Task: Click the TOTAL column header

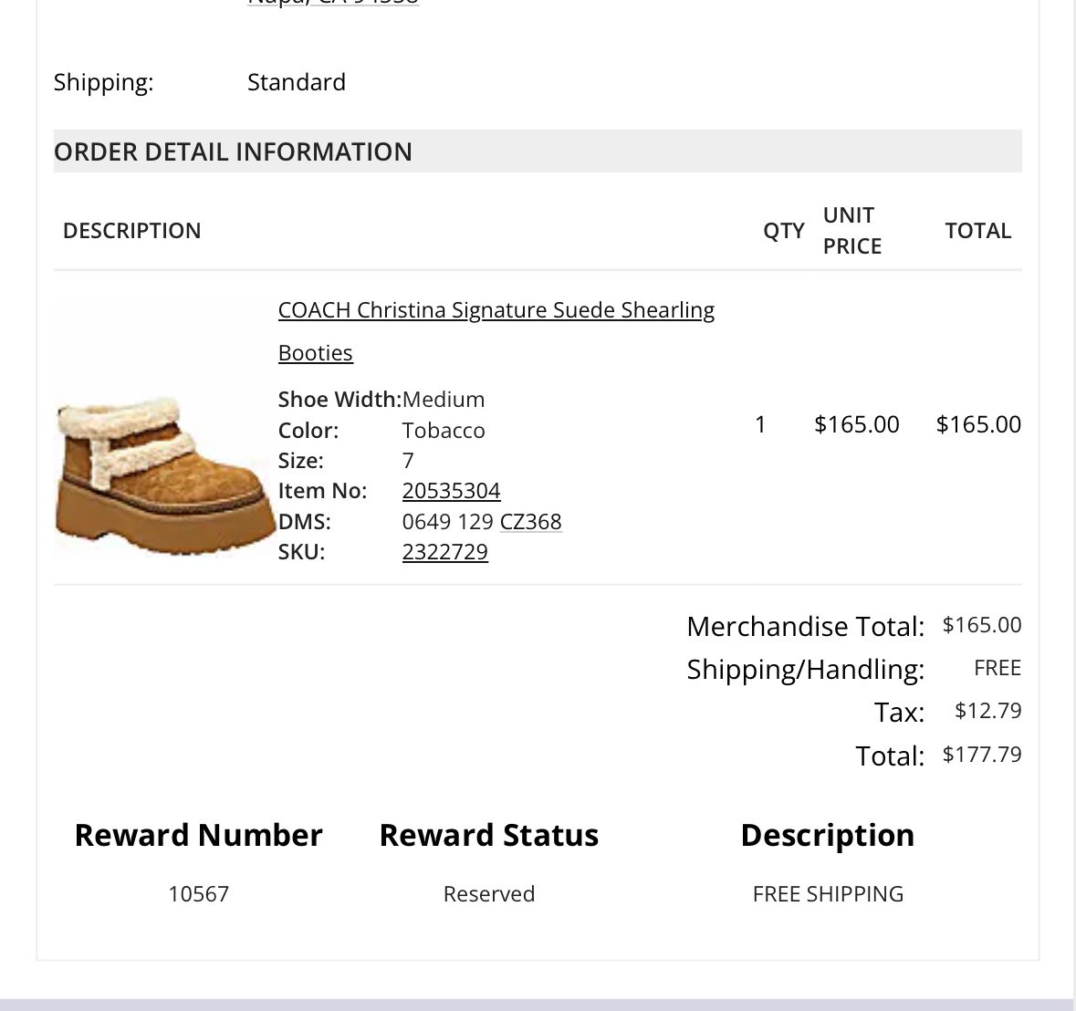Action: (977, 231)
